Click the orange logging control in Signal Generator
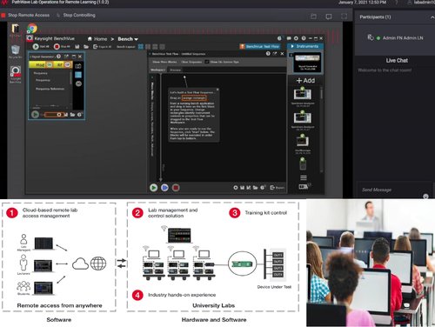Viewport: 435px width, 327px height. tap(54, 115)
